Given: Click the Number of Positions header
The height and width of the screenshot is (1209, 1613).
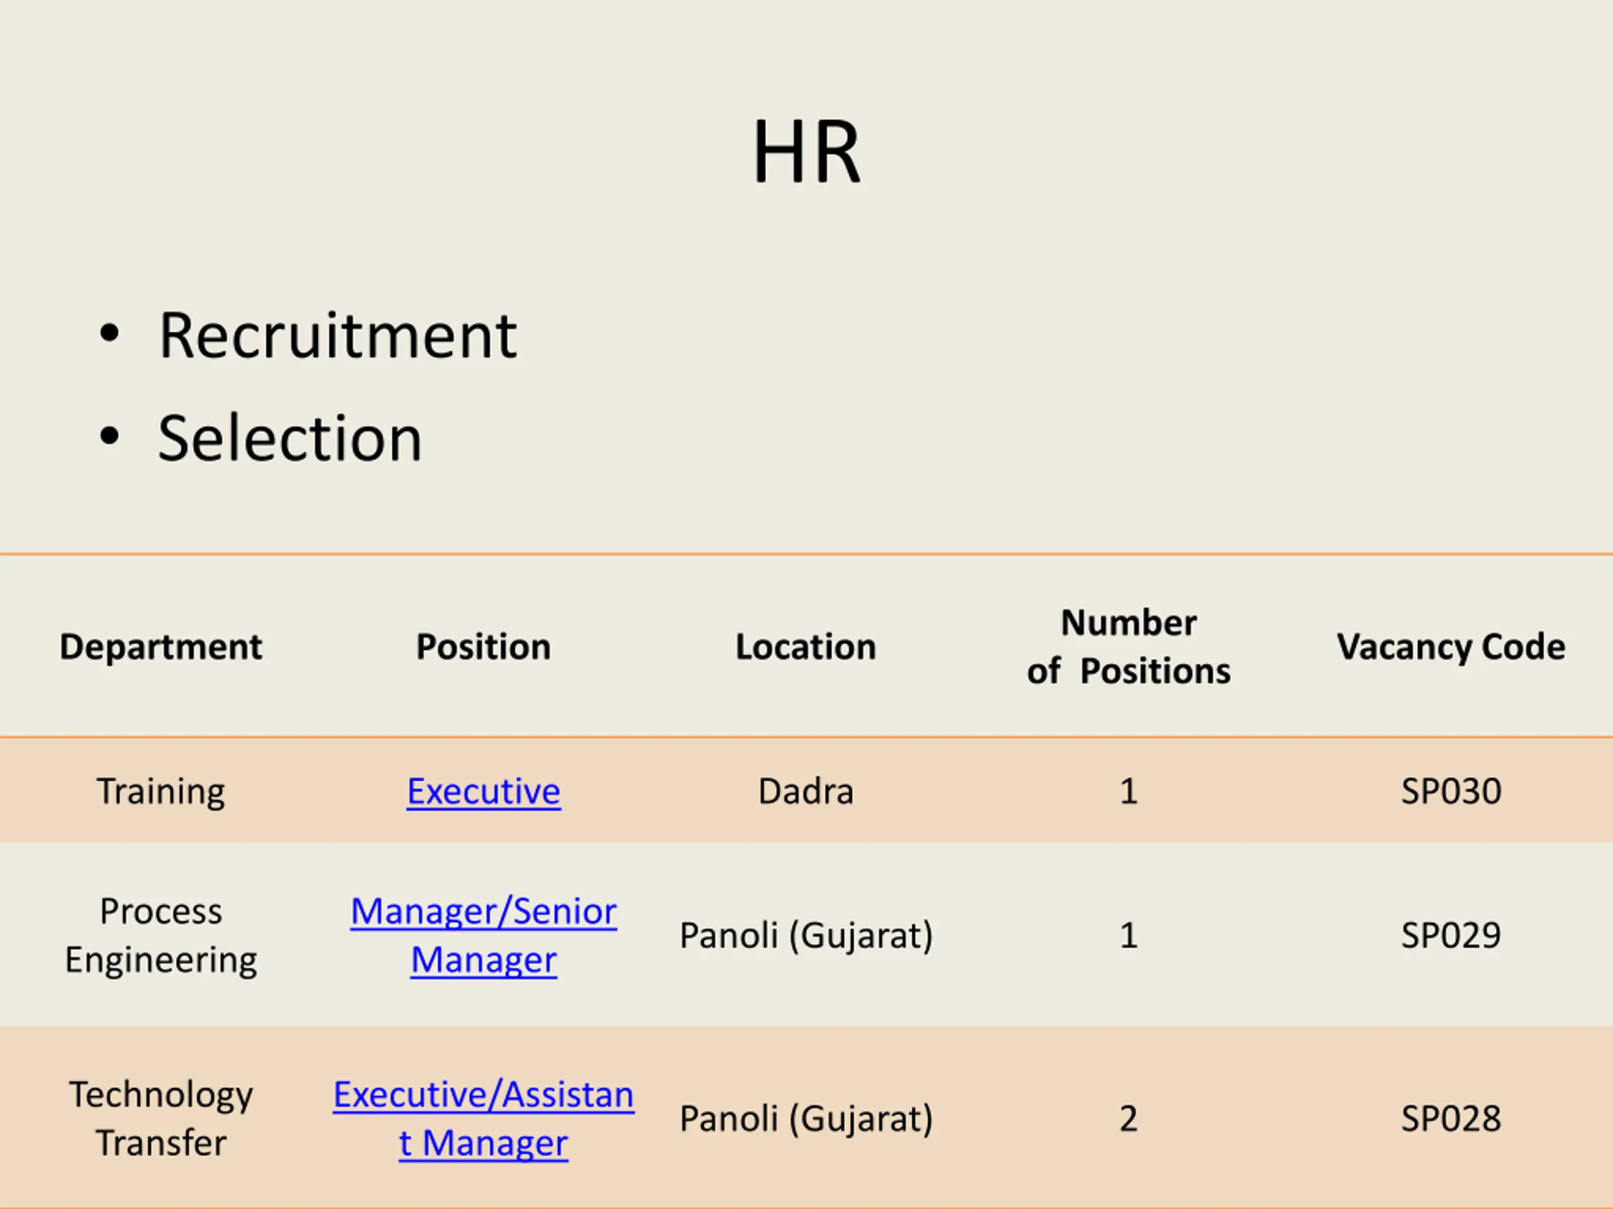Looking at the screenshot, I should [x=1129, y=647].
